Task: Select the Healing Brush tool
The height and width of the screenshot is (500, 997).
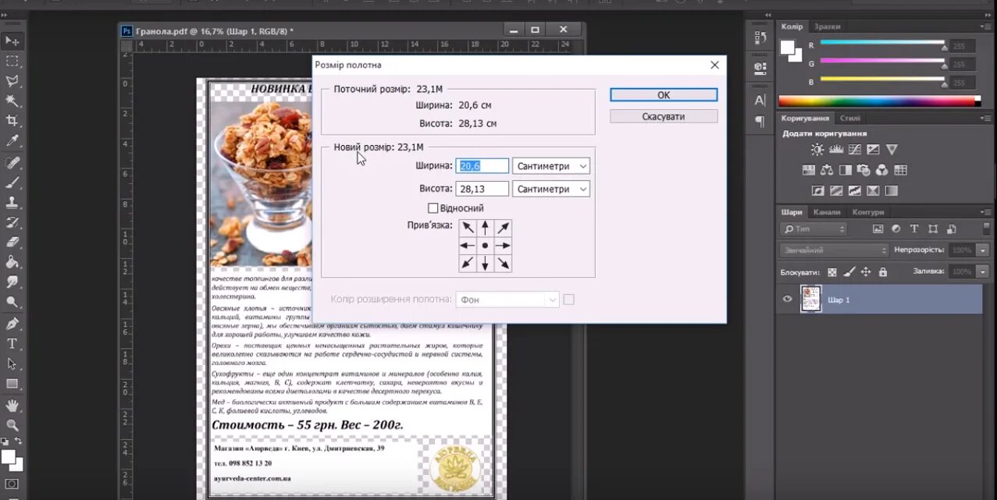Action: pos(12,163)
